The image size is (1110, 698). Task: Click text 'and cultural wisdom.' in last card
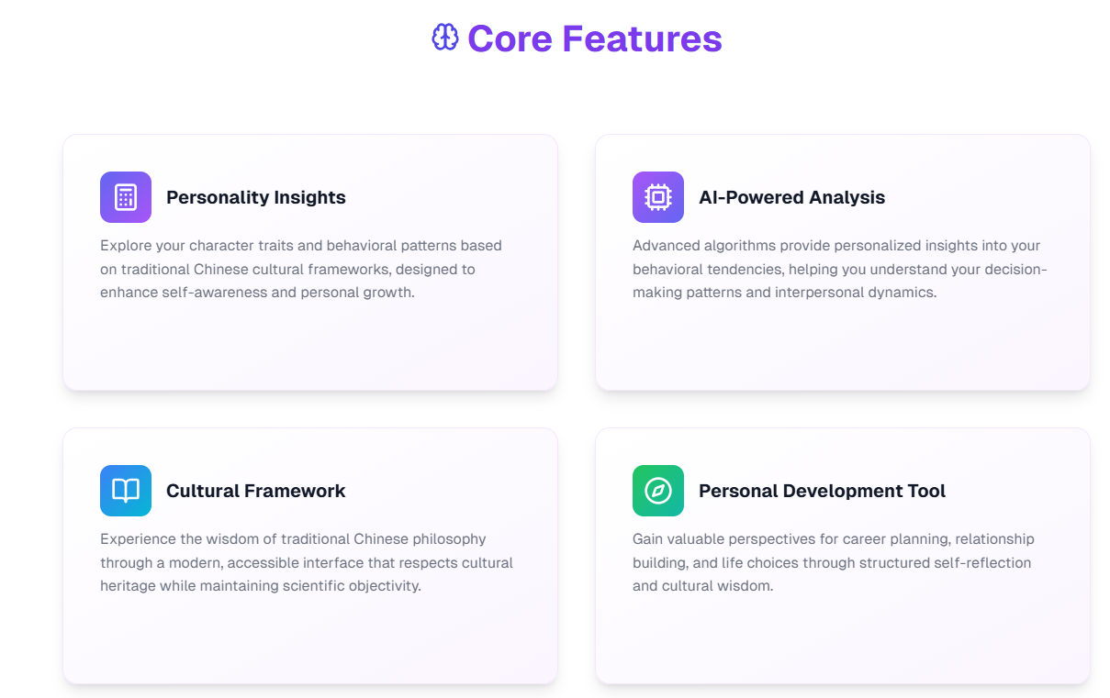[702, 586]
